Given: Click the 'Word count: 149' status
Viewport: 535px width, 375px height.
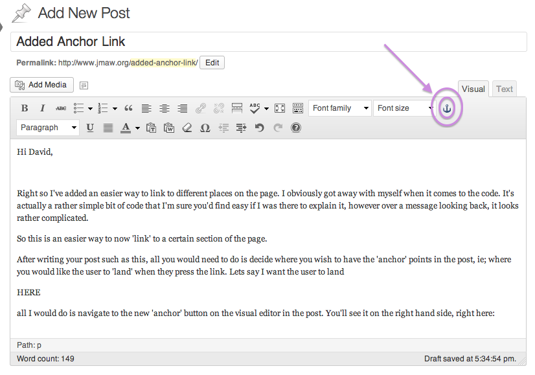Looking at the screenshot, I should (x=45, y=359).
